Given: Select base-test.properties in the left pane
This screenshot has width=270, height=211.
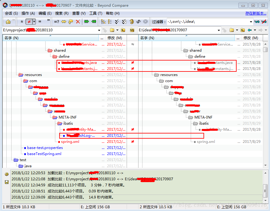Looking at the screenshot, I should [x=45, y=148].
